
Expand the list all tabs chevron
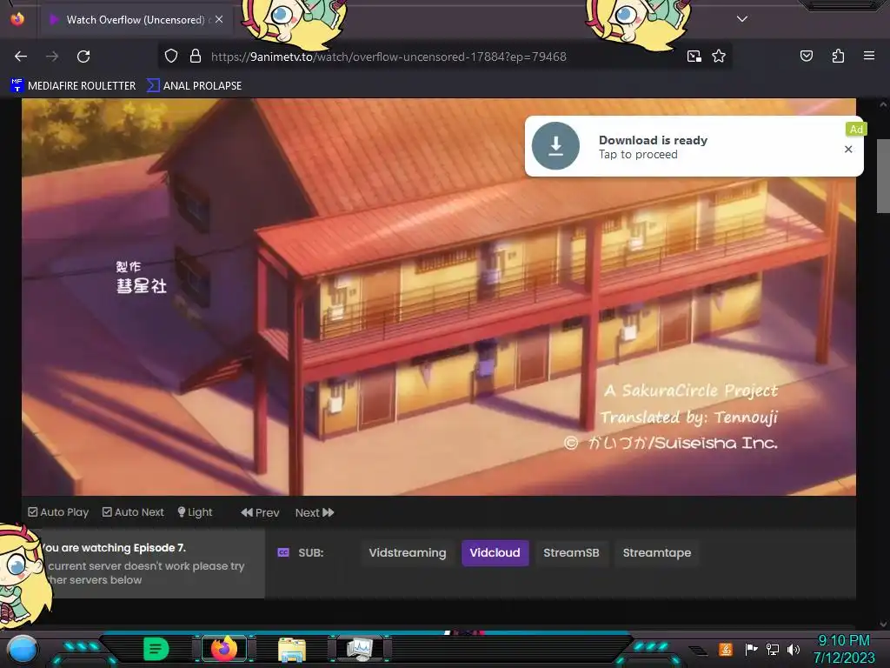(742, 19)
